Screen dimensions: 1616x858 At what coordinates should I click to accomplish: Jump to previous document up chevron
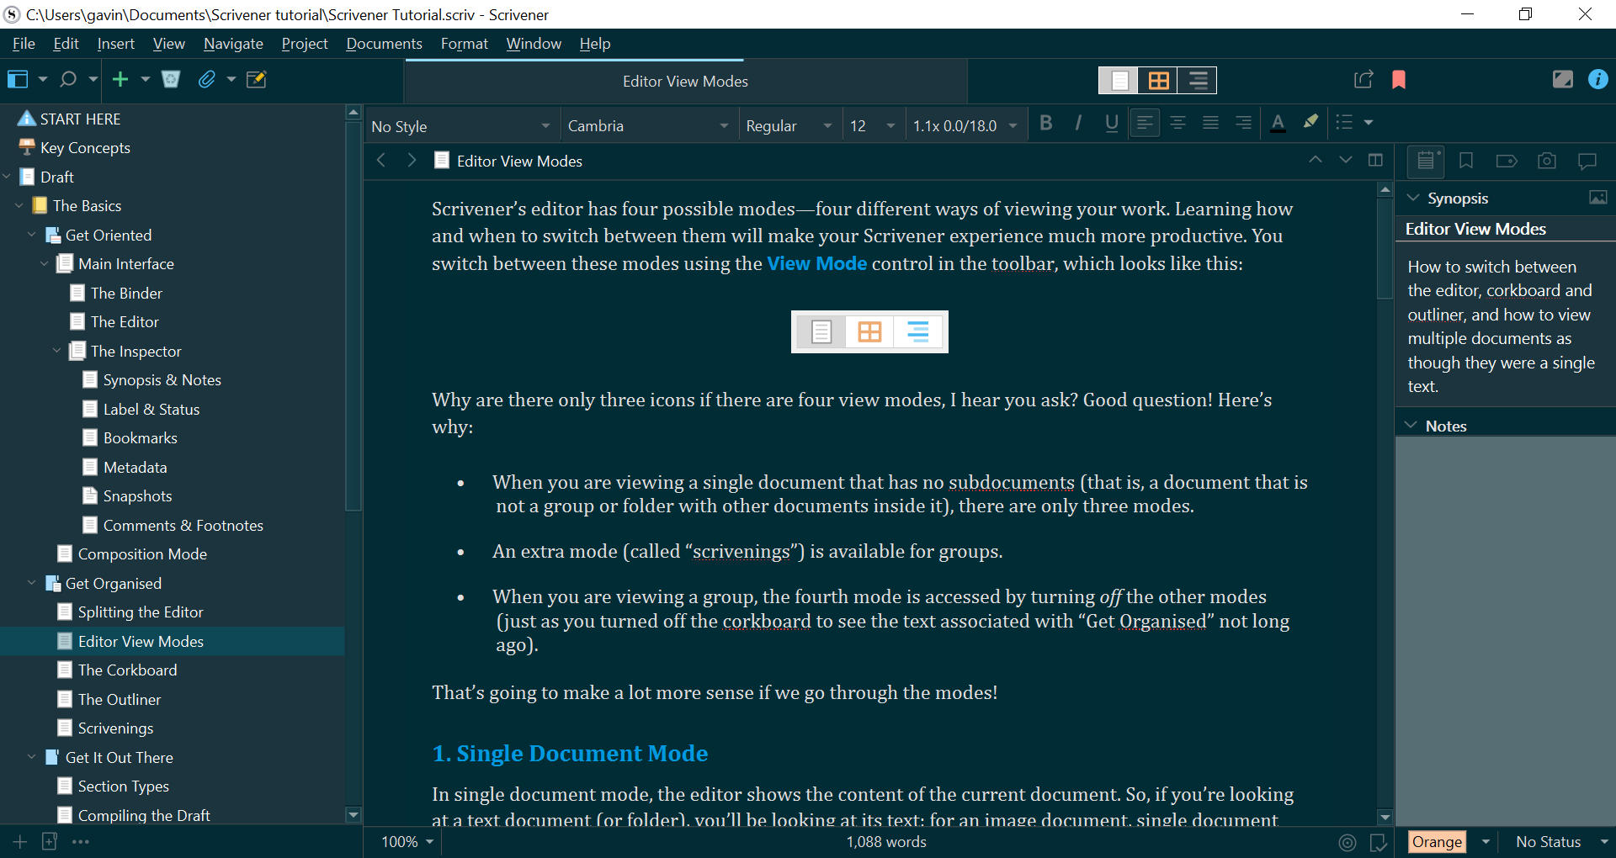pos(1315,160)
